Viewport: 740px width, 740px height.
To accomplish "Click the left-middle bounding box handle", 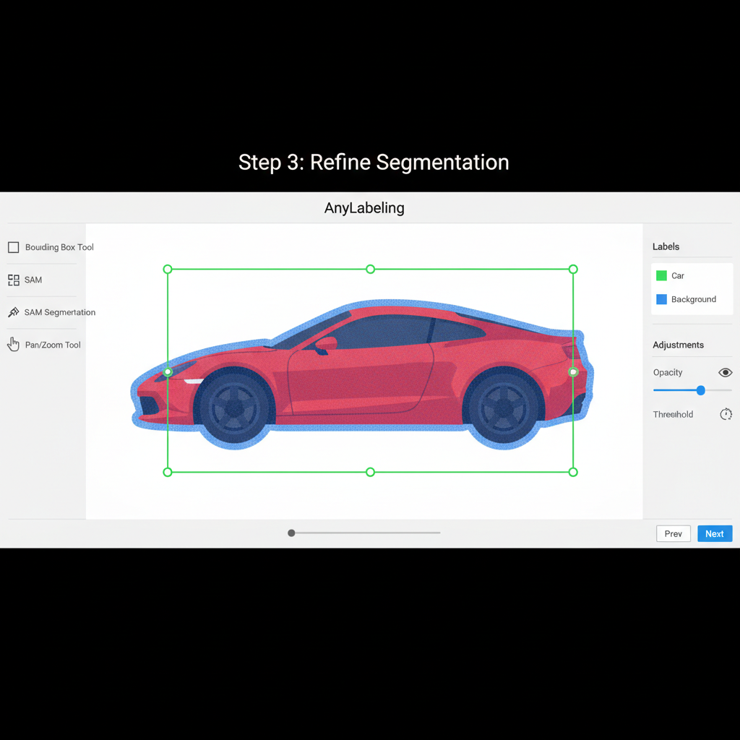I will point(168,372).
